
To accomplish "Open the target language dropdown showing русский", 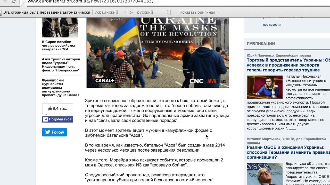I will (153, 12).
